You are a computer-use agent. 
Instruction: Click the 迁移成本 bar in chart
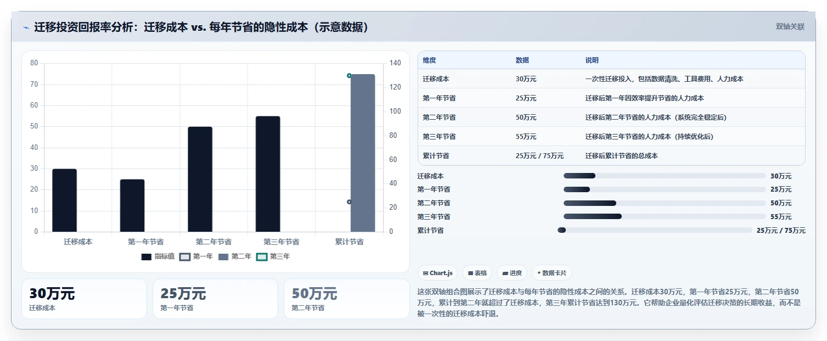64,200
